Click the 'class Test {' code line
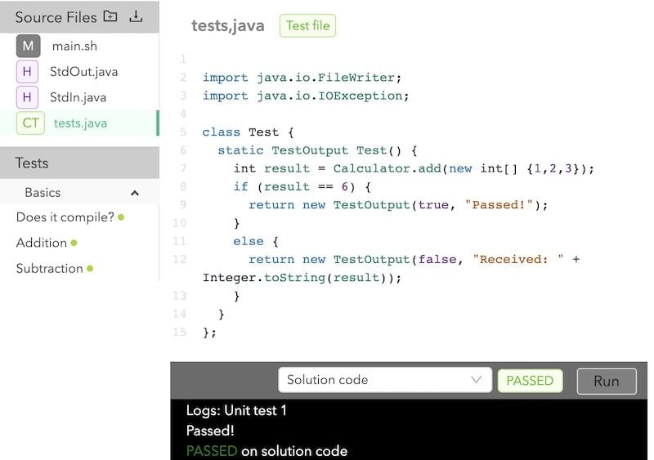Screen dimensions: 654x460 click(x=249, y=132)
